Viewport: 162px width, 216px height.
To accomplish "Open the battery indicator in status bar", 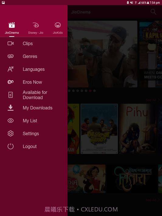I will coord(148,3).
